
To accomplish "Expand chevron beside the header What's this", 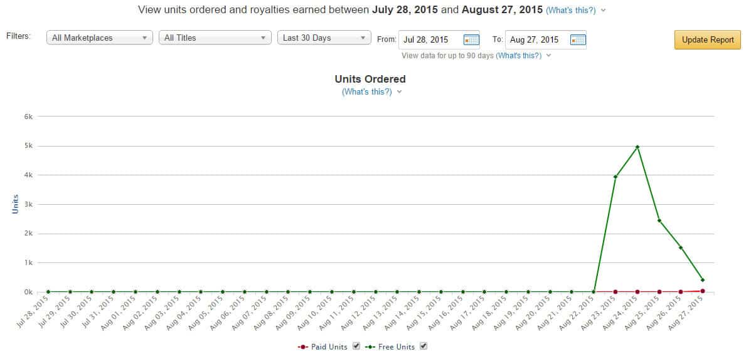I will 604,10.
